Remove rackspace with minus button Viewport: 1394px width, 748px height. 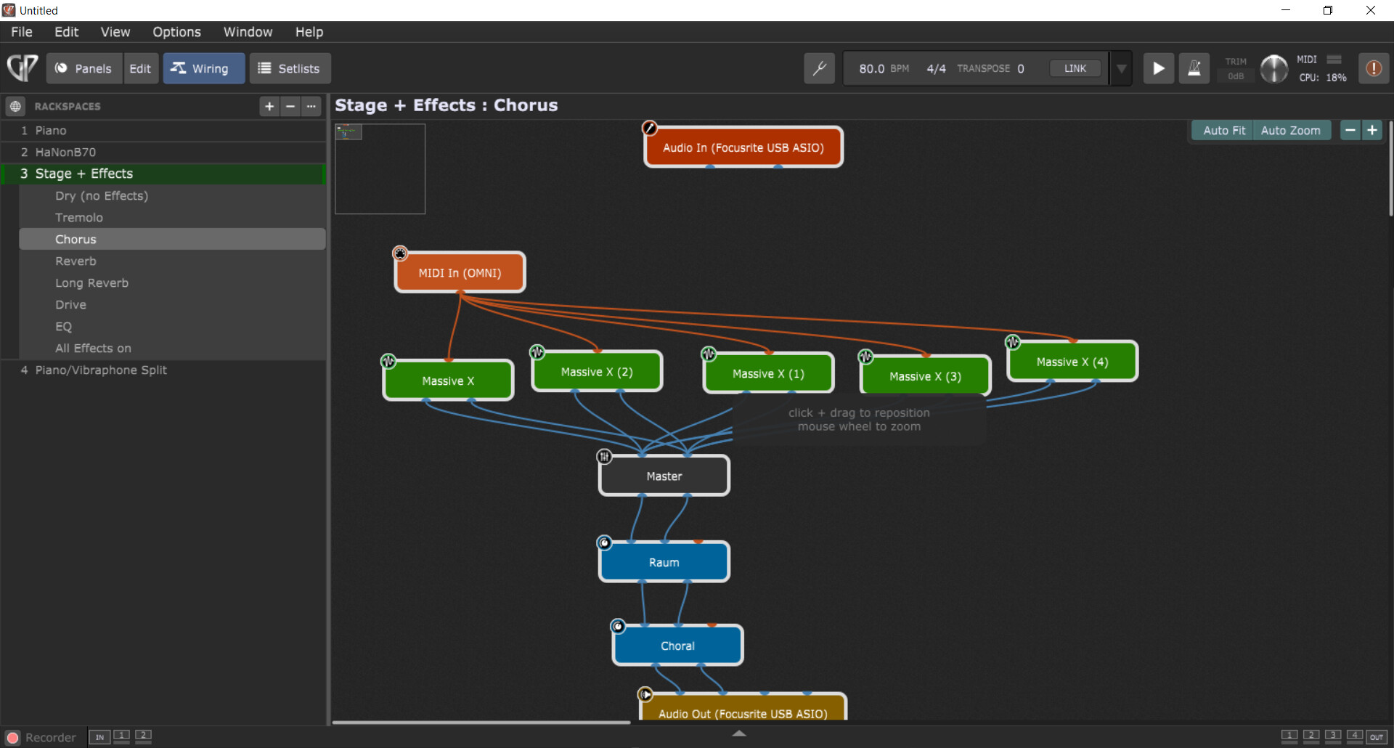(x=290, y=106)
